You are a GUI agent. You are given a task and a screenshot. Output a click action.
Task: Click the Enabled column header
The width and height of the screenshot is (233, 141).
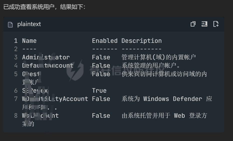click(105, 41)
